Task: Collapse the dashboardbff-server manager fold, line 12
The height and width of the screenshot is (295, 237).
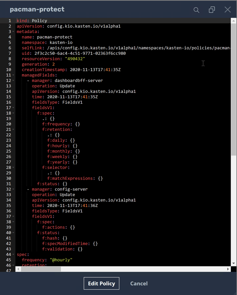Action: 14,80
